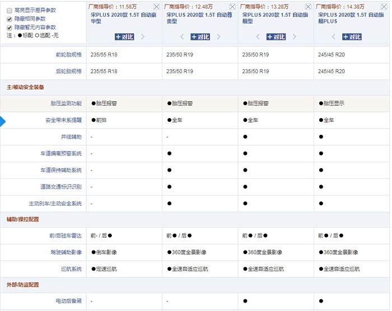The height and width of the screenshot is (311, 392).
Task: Click the 电动后备厢 row label
Action: (69, 301)
